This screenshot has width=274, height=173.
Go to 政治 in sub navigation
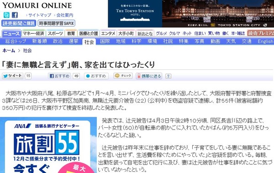coord(58,41)
